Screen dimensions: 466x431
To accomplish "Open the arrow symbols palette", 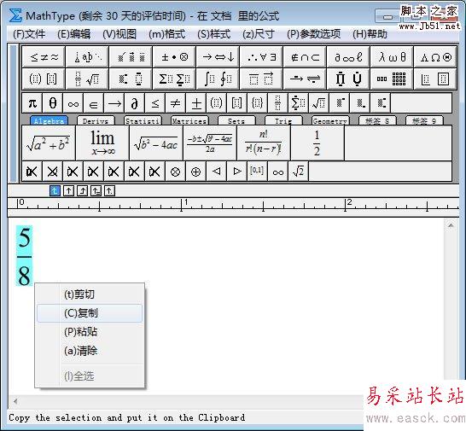I will point(218,56).
